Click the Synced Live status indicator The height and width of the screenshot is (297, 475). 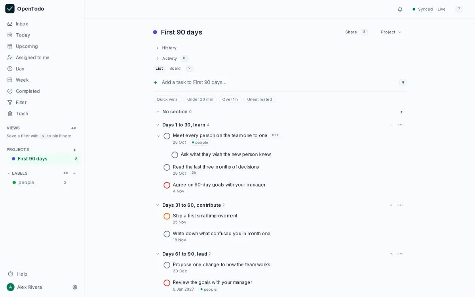tap(429, 9)
